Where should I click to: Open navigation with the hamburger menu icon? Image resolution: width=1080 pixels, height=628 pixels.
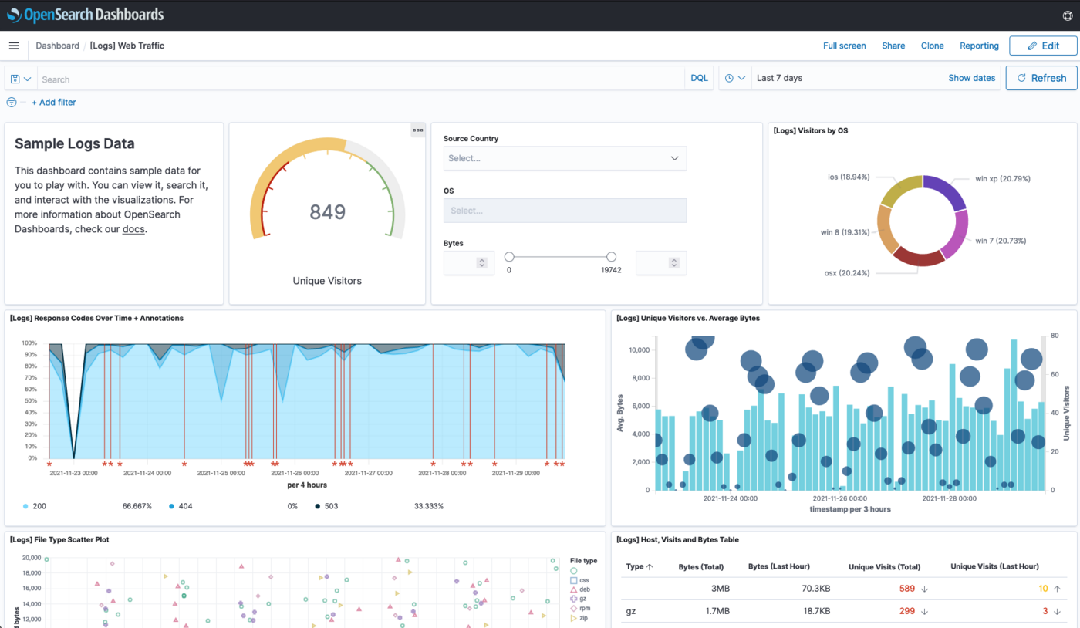14,46
